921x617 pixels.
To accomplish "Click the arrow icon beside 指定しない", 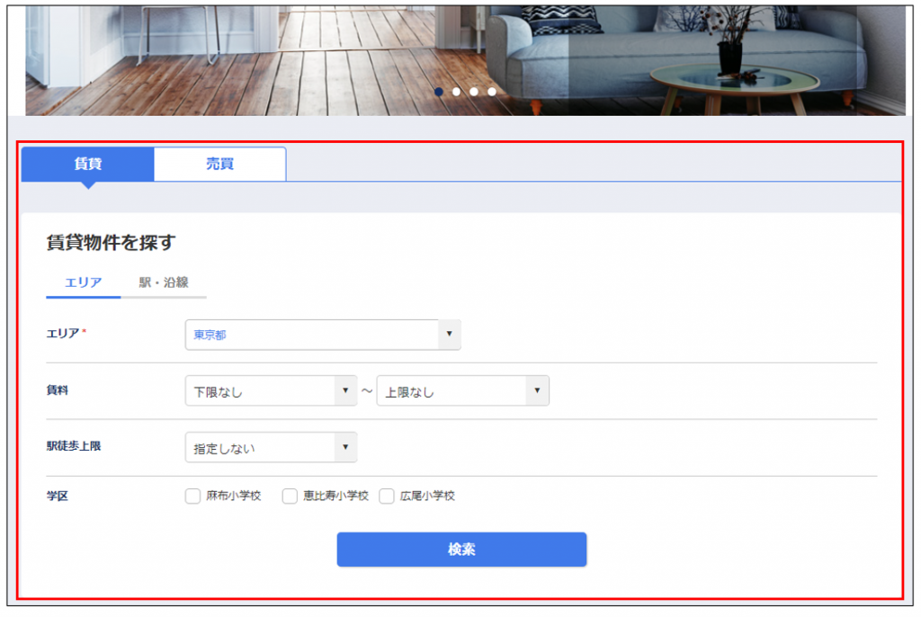I will click(x=345, y=447).
